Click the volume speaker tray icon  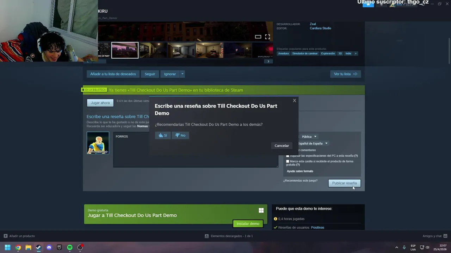[427, 247]
